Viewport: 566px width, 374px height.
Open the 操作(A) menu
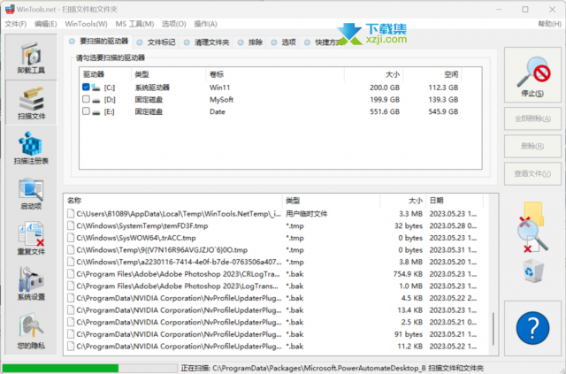[x=205, y=24]
